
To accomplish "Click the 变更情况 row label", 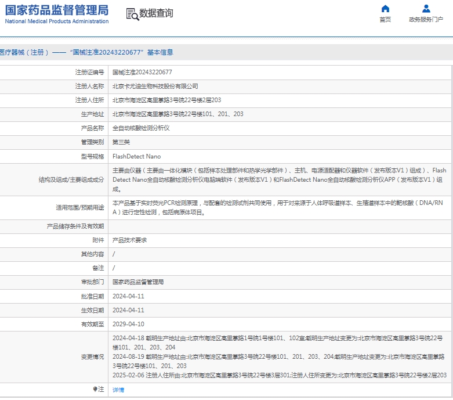I will [92, 356].
